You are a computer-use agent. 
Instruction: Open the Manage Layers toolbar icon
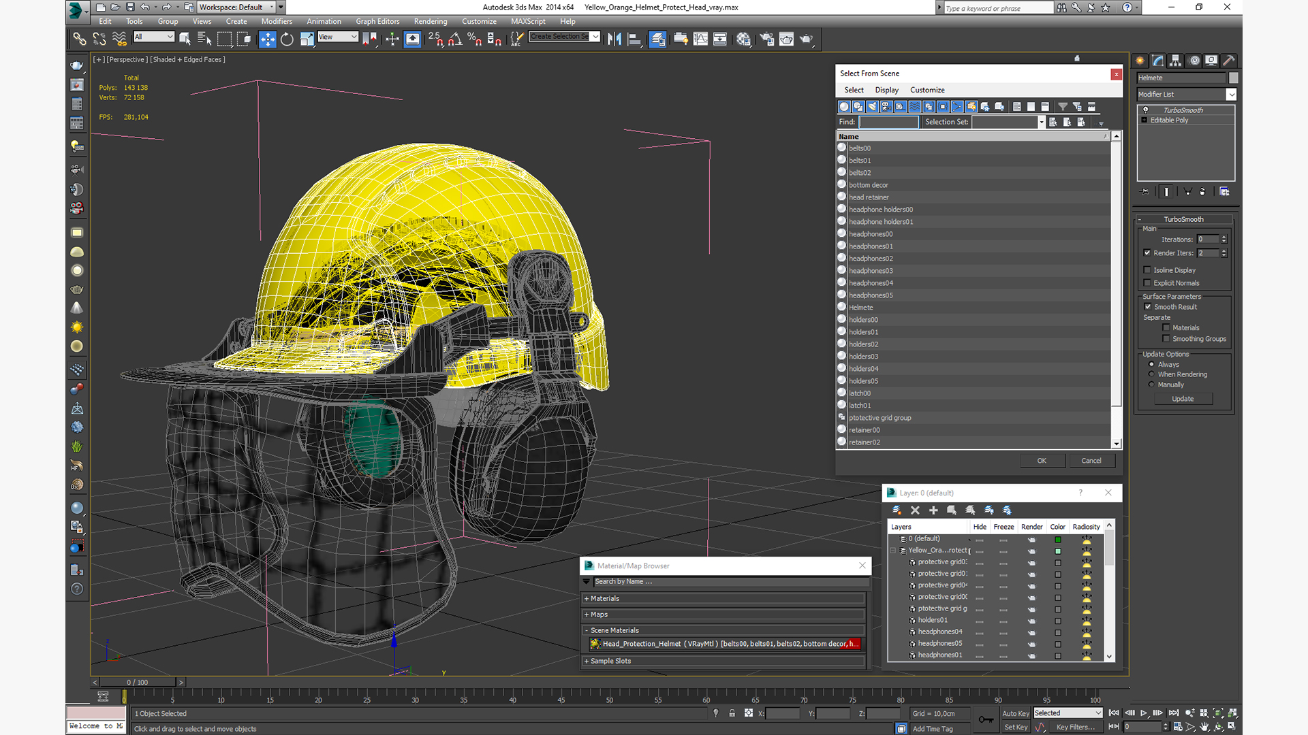click(x=657, y=39)
